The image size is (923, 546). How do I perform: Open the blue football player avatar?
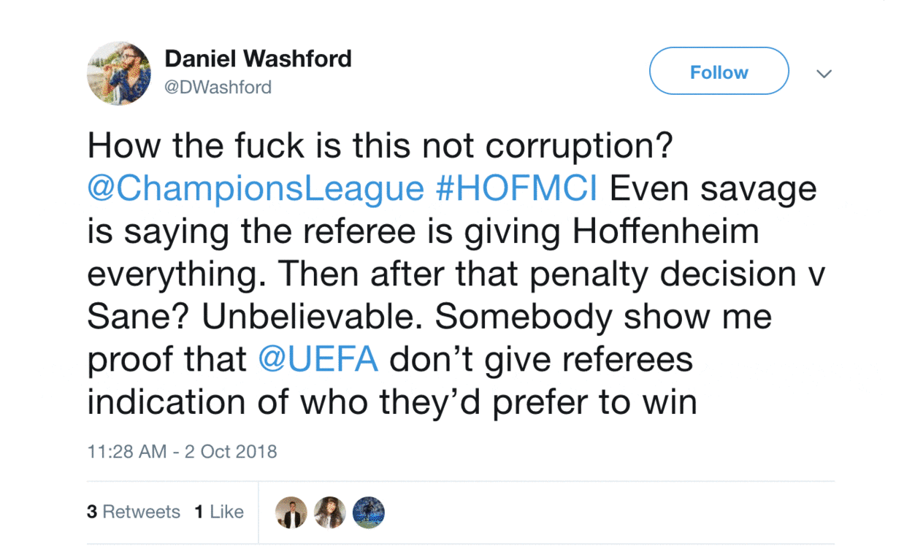pyautogui.click(x=368, y=512)
